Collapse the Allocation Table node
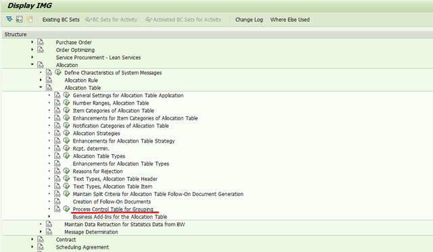 tap(41, 87)
